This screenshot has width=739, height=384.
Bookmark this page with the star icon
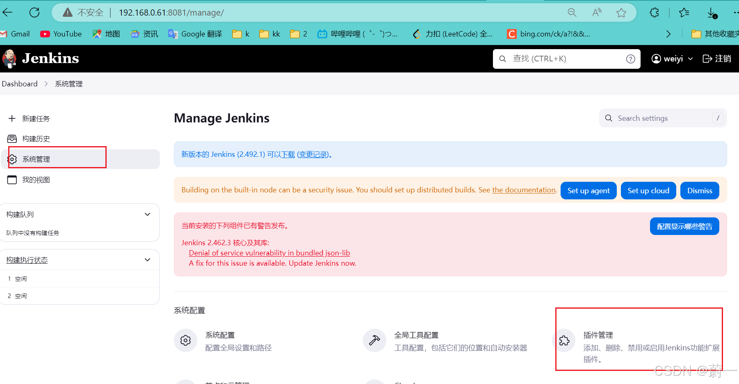621,13
